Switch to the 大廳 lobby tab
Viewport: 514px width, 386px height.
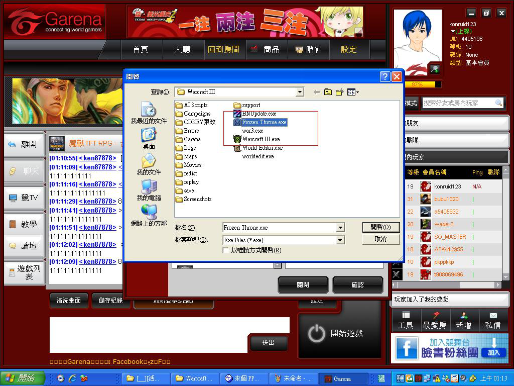[182, 50]
